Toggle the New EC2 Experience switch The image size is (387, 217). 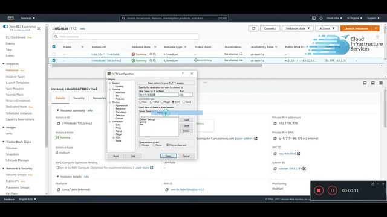(5, 27)
